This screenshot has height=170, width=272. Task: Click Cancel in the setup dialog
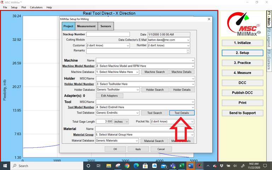pyautogui.click(x=161, y=149)
